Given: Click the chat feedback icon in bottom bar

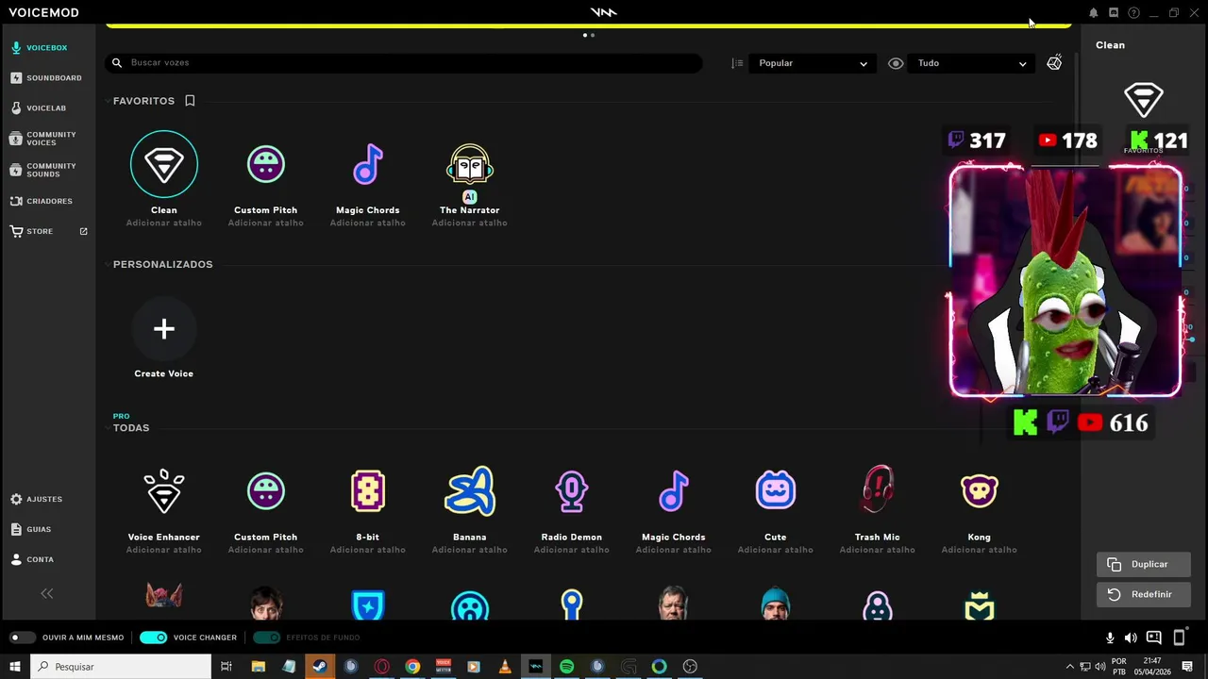Looking at the screenshot, I should 1153,638.
